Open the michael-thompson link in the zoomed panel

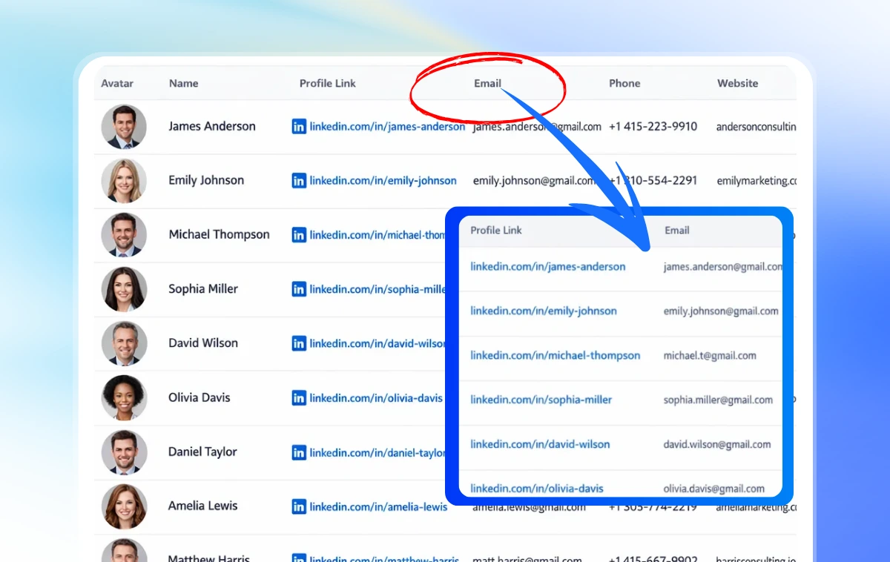pos(555,355)
